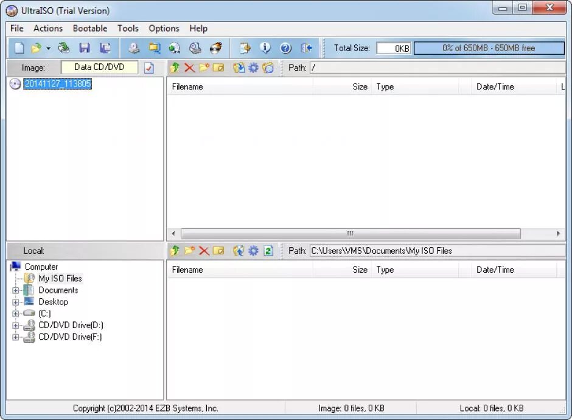Click the yellow folder with magnifier toolbar icon
The height and width of the screenshot is (420, 572).
tap(155, 48)
